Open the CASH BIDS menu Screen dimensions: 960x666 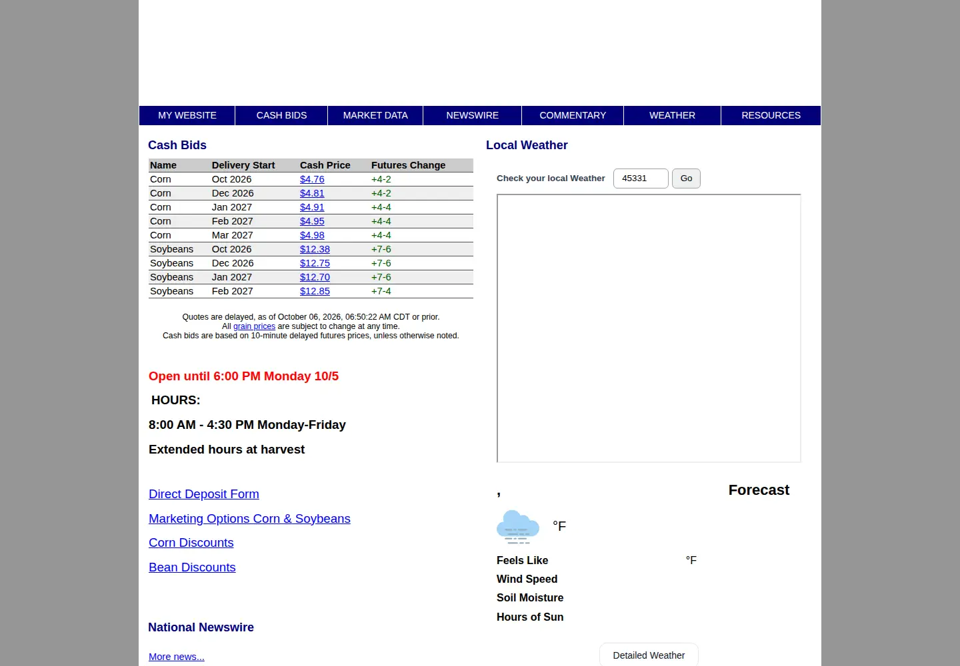pyautogui.click(x=281, y=115)
